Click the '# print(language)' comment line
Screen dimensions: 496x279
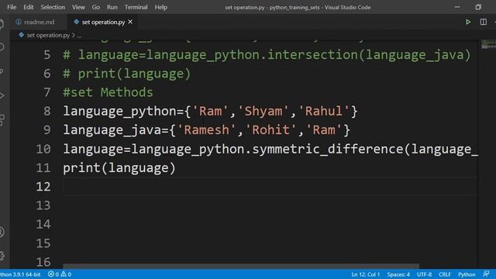[127, 74]
